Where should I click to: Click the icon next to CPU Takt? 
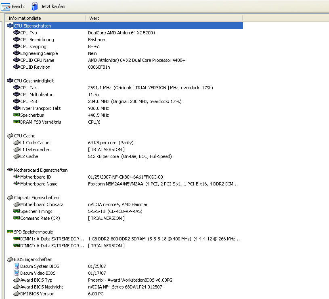pyautogui.click(x=17, y=87)
